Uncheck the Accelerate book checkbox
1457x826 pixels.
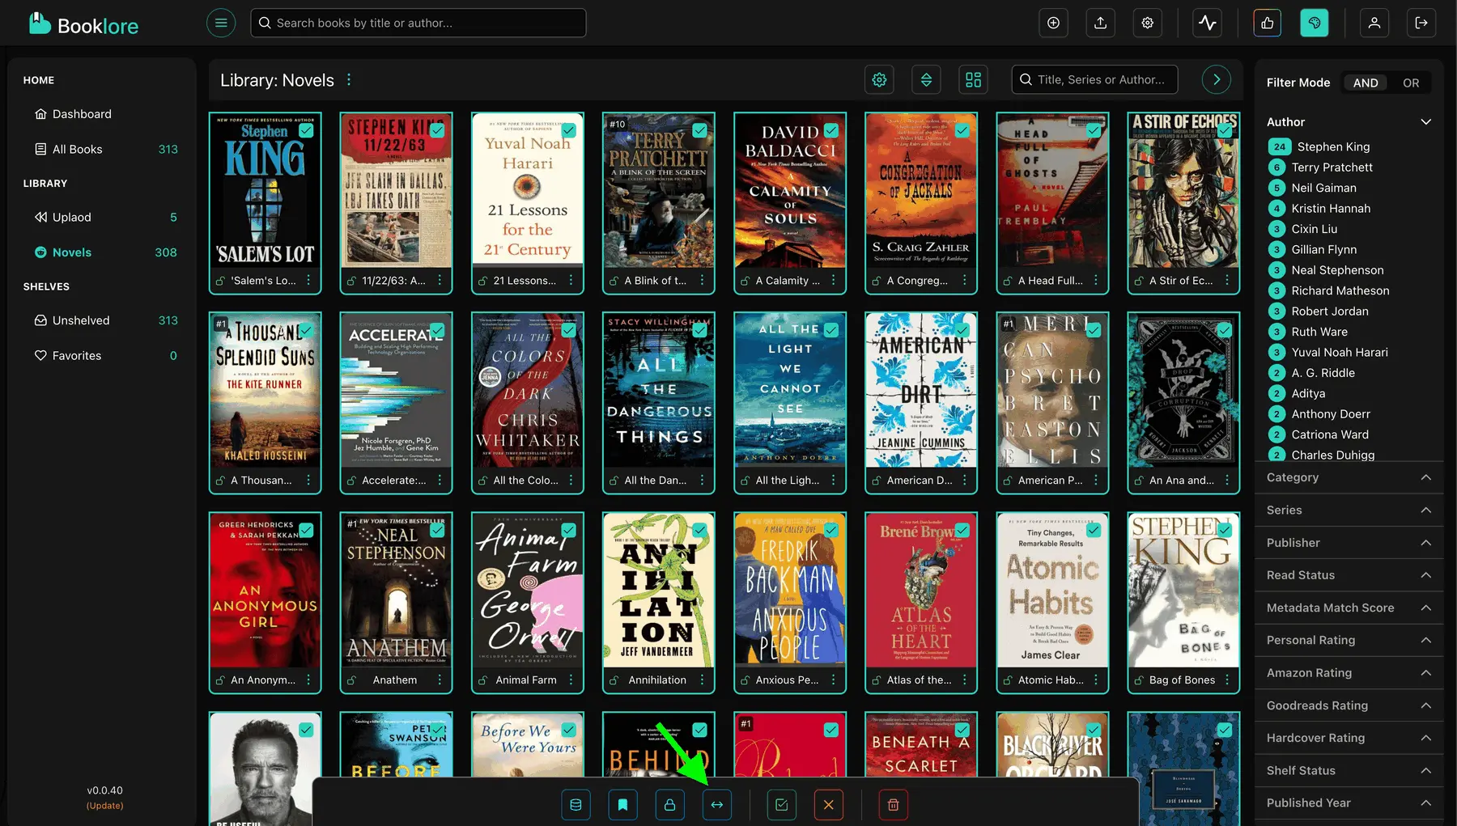click(437, 330)
